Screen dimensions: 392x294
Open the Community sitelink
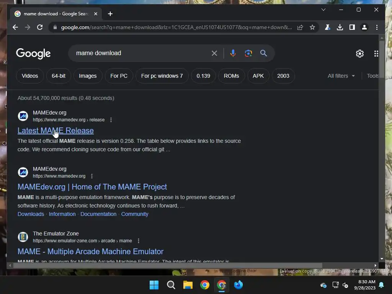click(x=135, y=214)
